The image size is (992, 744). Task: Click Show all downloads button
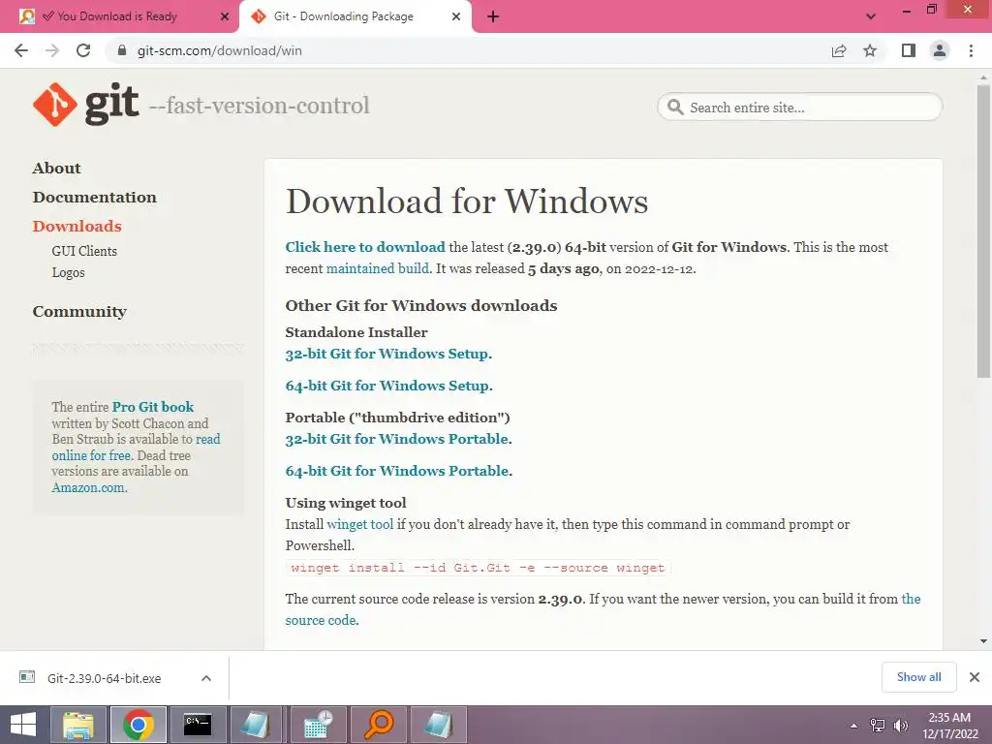tap(918, 677)
